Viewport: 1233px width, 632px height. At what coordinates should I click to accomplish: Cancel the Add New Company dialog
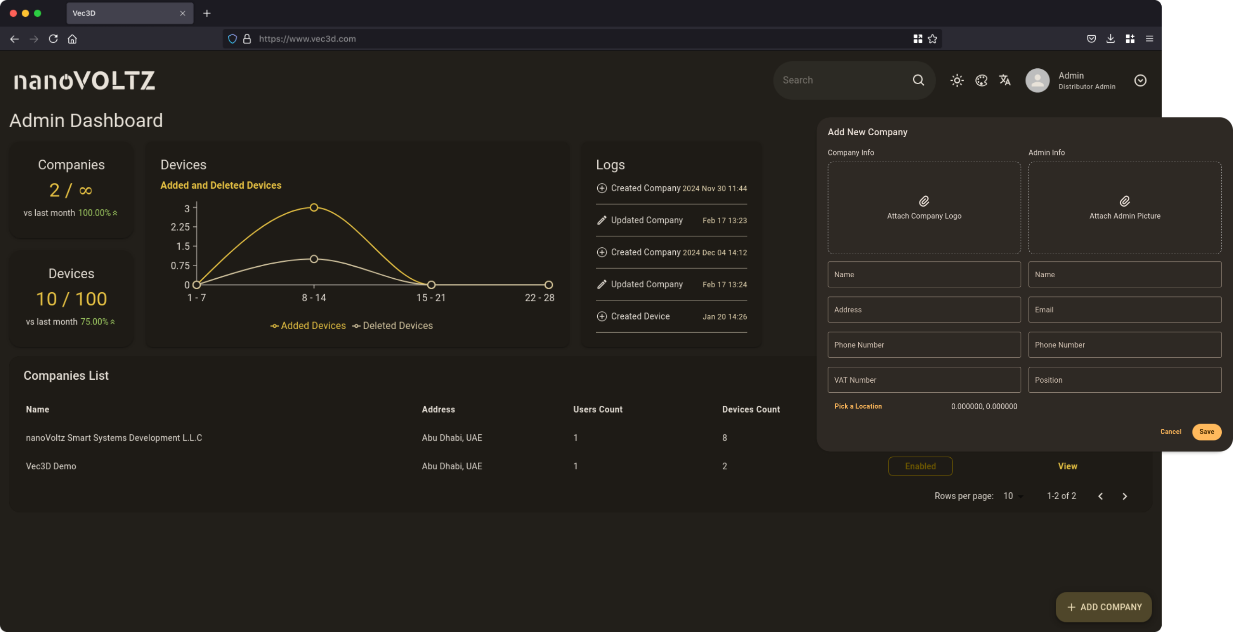click(1170, 432)
